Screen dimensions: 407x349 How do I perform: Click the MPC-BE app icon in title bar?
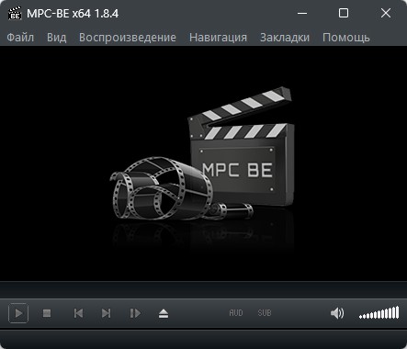click(15, 13)
